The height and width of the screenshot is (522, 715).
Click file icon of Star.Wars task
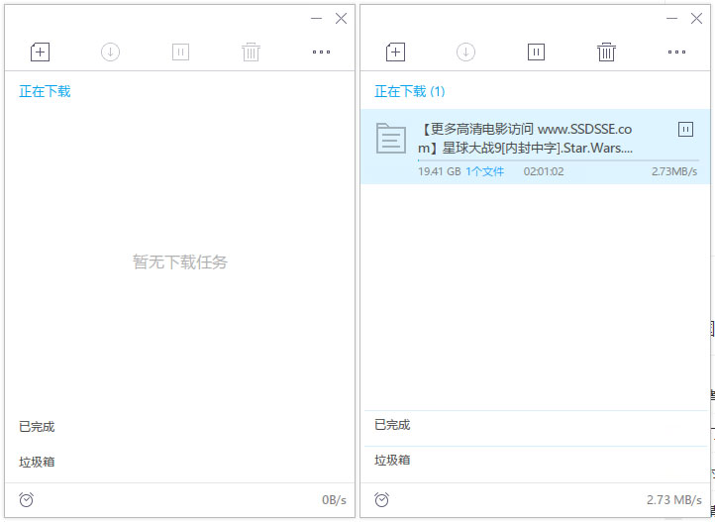click(391, 139)
